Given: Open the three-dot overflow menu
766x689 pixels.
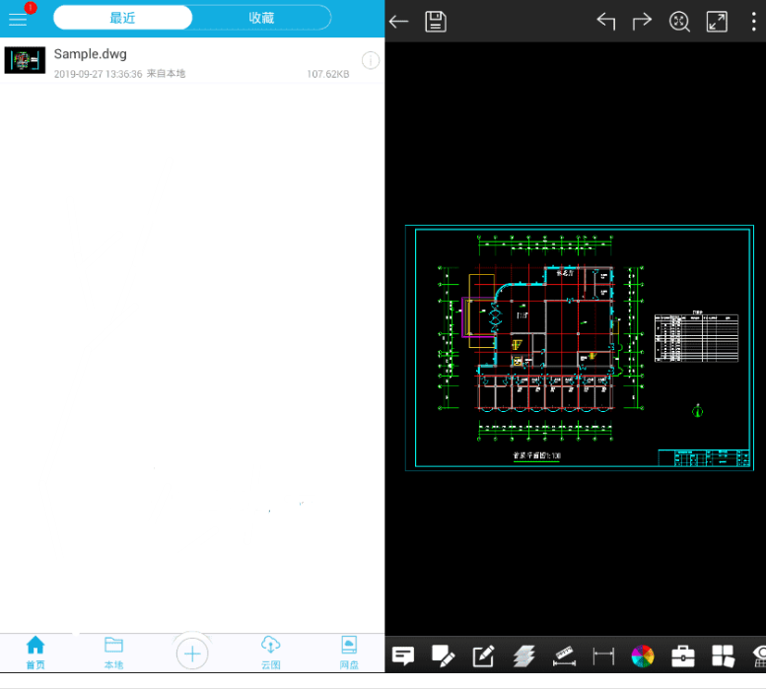Looking at the screenshot, I should click(753, 22).
